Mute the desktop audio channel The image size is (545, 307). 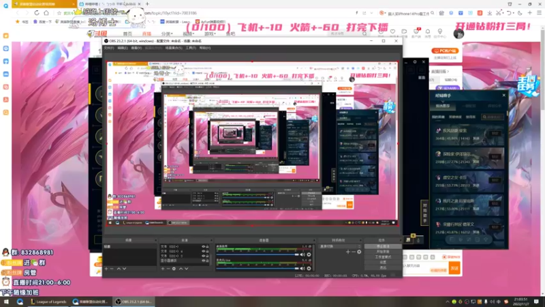pos(302,254)
